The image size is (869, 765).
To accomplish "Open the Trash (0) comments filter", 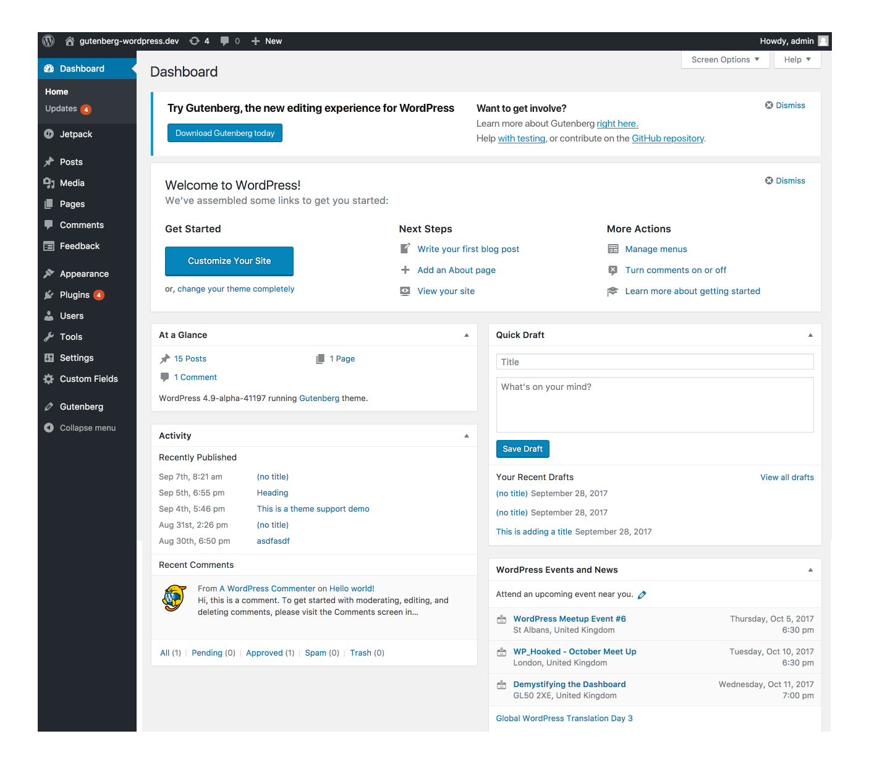I will click(x=367, y=653).
